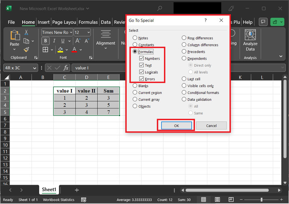
Task: Apply Italic formatting from the ribbon
Action: pyautogui.click(x=54, y=41)
